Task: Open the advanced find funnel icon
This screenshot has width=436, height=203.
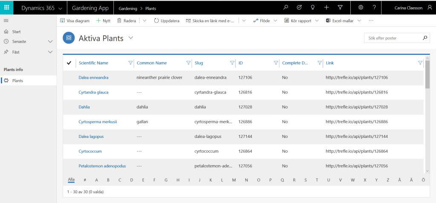Action: [340, 8]
